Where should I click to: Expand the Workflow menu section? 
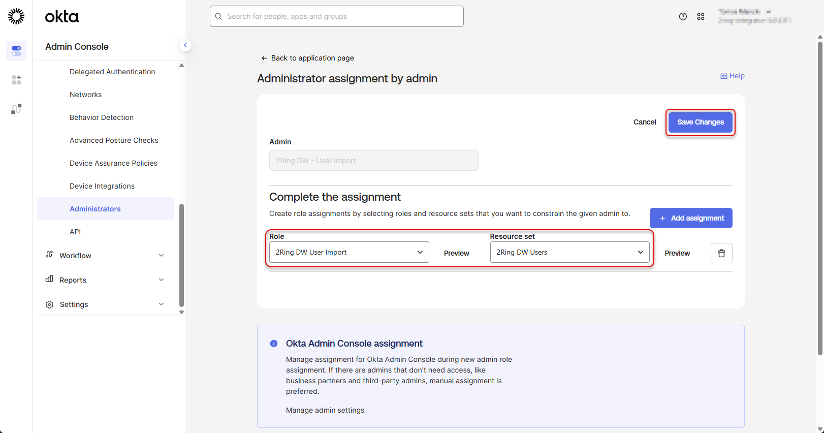[105, 256]
